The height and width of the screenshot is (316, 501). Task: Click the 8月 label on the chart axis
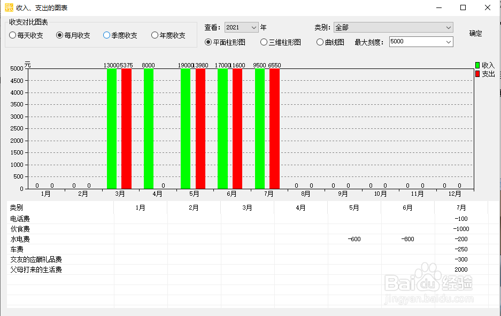pos(306,194)
